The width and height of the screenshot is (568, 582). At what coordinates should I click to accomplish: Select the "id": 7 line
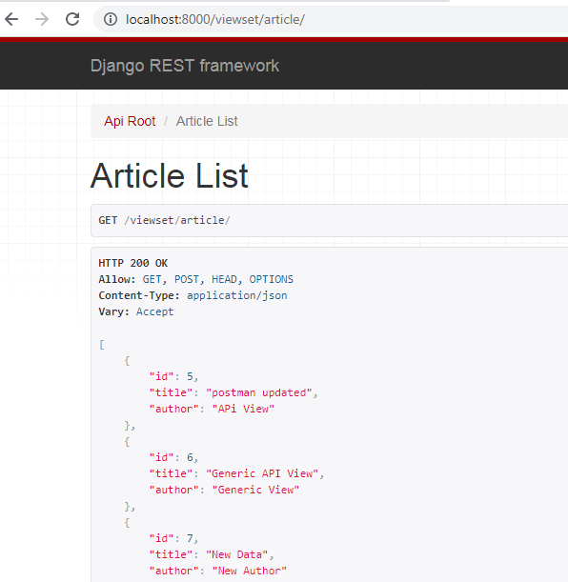(173, 538)
